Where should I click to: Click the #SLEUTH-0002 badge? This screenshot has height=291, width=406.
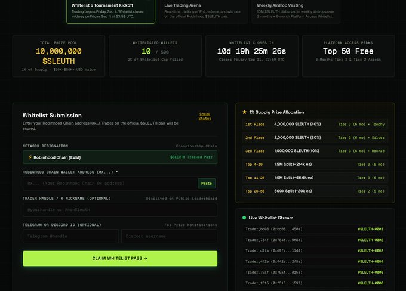click(x=371, y=240)
